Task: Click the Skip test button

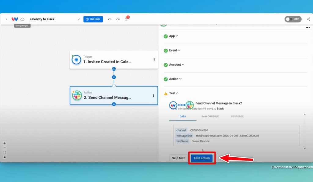Action: coord(178,158)
